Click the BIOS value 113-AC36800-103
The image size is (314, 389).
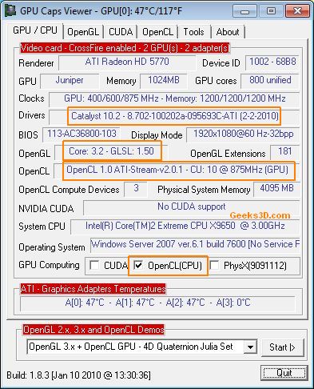click(x=81, y=134)
